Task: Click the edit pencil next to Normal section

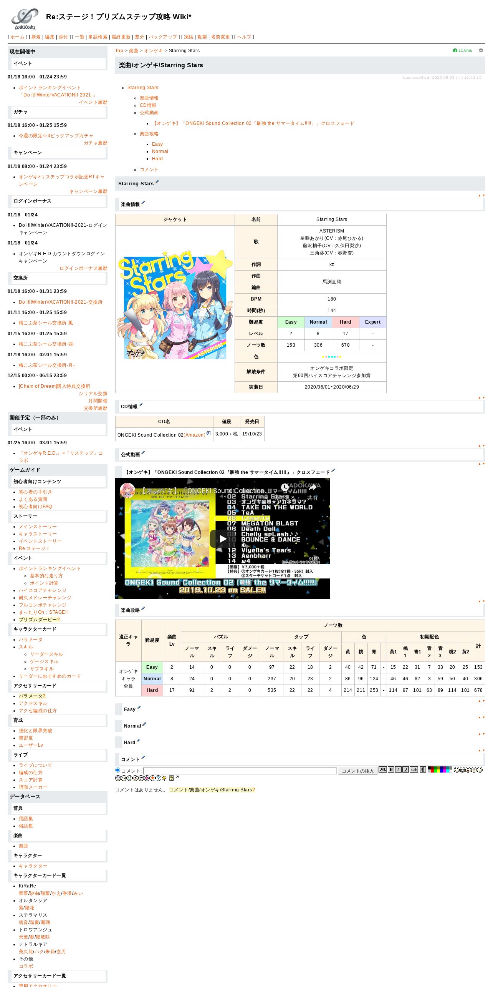Action: tap(144, 724)
